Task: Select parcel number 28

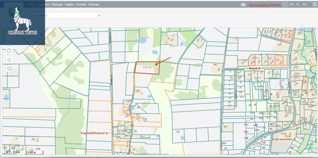Action: click(x=178, y=132)
